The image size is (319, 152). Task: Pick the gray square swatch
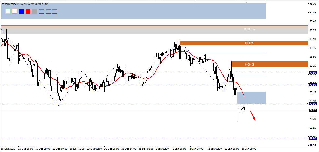pos(35,11)
